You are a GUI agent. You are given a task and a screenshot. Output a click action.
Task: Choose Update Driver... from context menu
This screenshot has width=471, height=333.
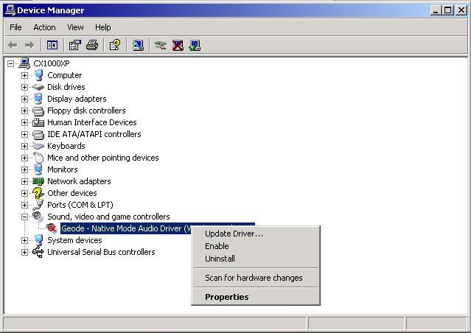pyautogui.click(x=256, y=234)
